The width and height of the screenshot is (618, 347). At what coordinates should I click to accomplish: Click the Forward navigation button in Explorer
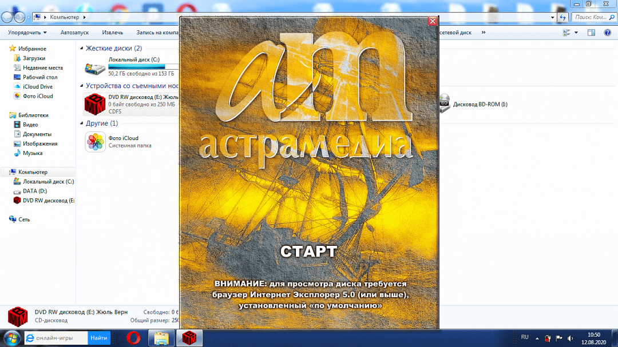pos(19,17)
